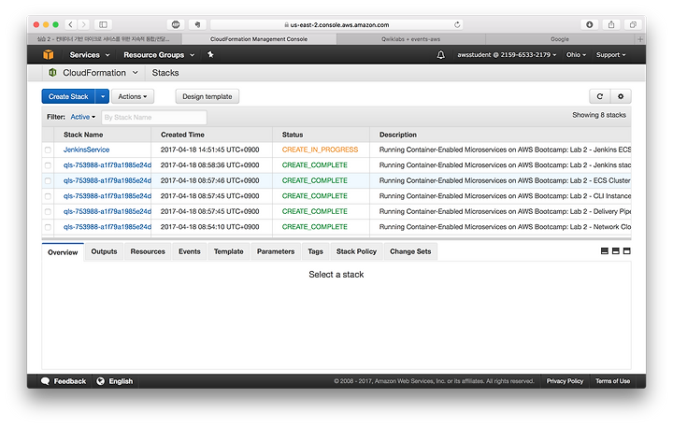This screenshot has width=673, height=427.
Task: Open the Support dropdown
Action: click(610, 55)
